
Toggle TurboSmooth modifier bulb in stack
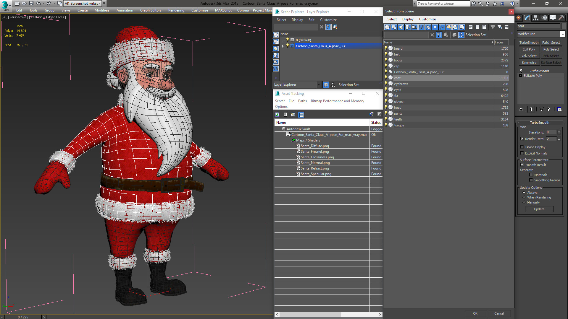[x=521, y=71]
